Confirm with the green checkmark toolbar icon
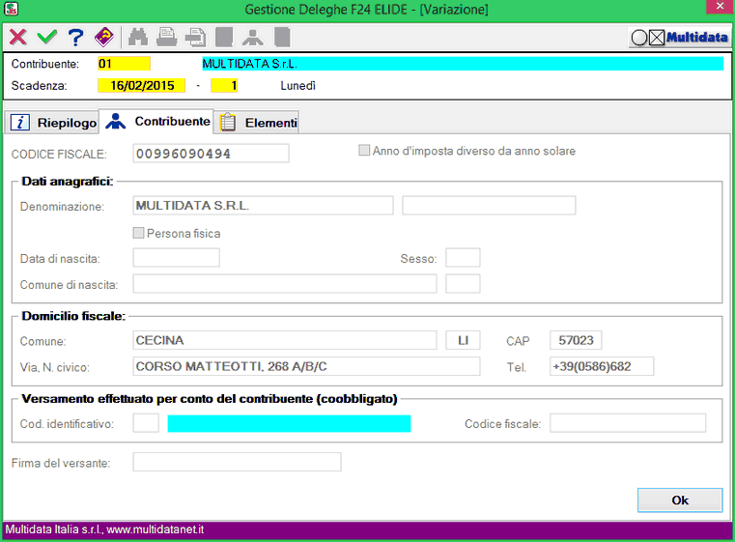Viewport: 735px width, 542px height. click(x=47, y=37)
